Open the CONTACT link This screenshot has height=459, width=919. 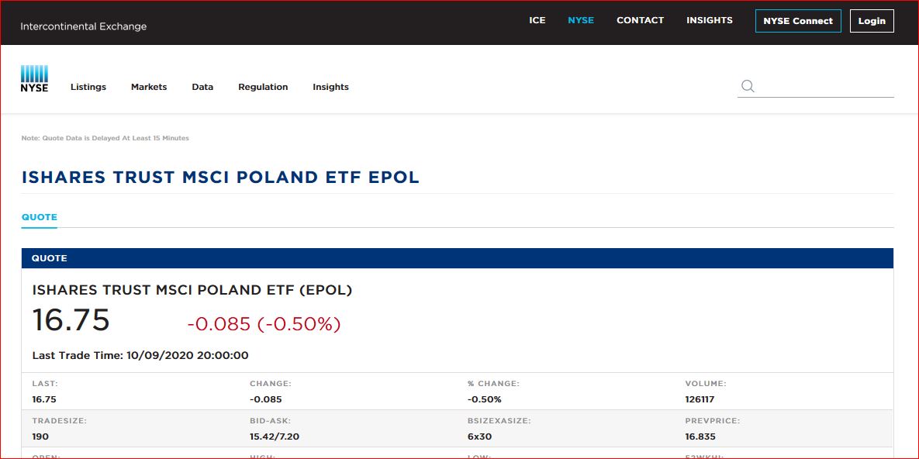coord(640,20)
